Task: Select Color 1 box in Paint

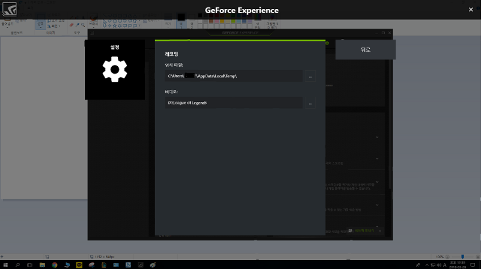Action: pyautogui.click(x=181, y=20)
